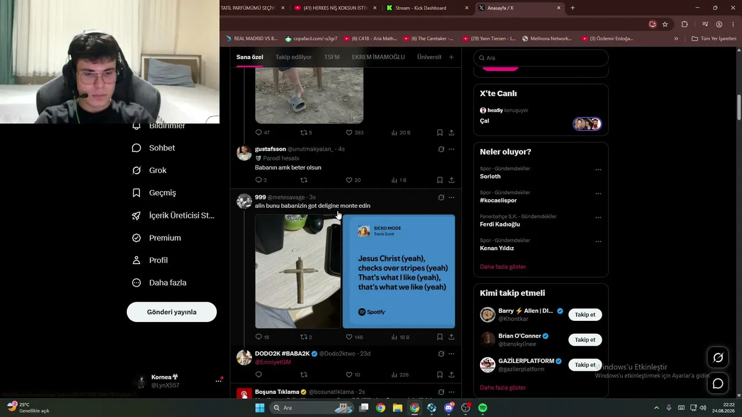Follow GAZİLERPLATFORM with Takip et

coord(585,365)
